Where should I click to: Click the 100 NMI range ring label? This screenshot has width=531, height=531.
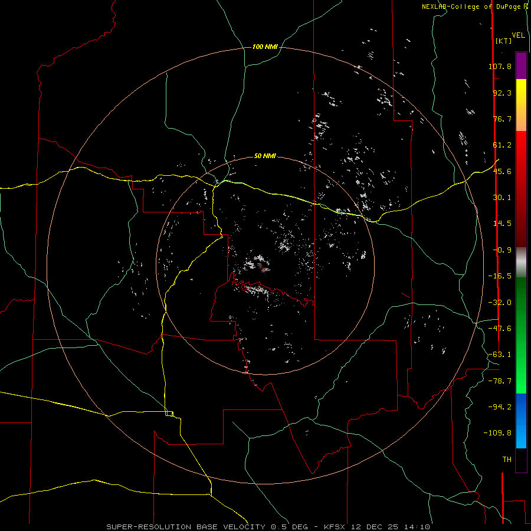point(265,47)
